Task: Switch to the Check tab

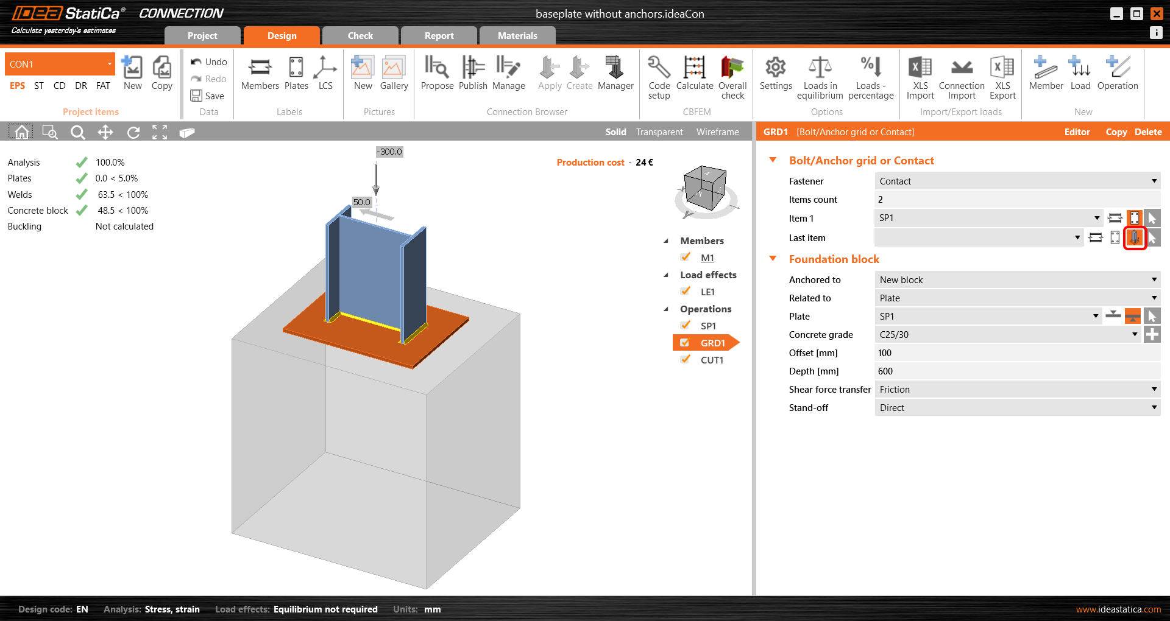Action: point(360,36)
